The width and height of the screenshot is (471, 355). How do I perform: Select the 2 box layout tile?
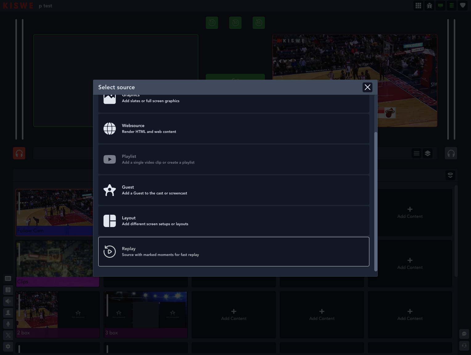(x=58, y=314)
